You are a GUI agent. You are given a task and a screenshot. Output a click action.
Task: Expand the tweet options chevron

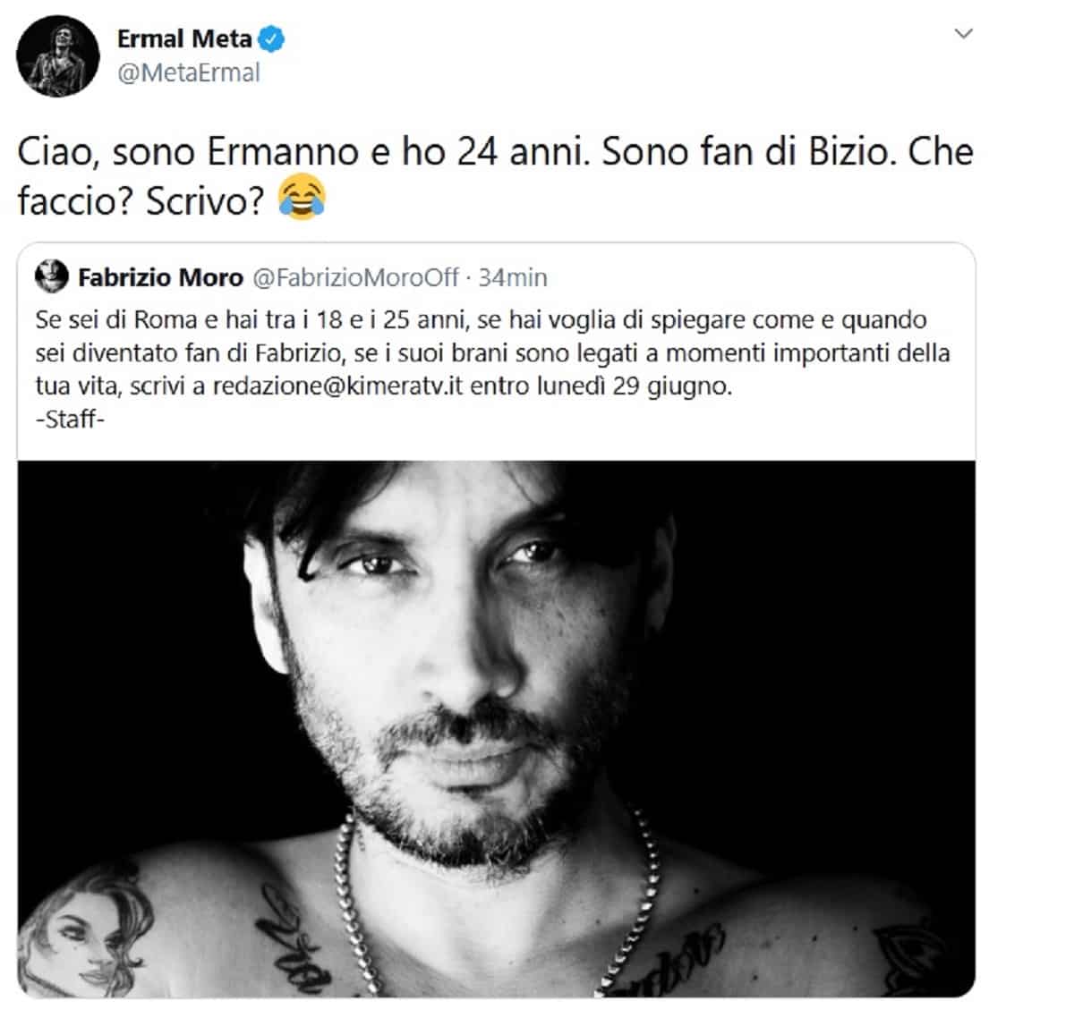pos(964,34)
